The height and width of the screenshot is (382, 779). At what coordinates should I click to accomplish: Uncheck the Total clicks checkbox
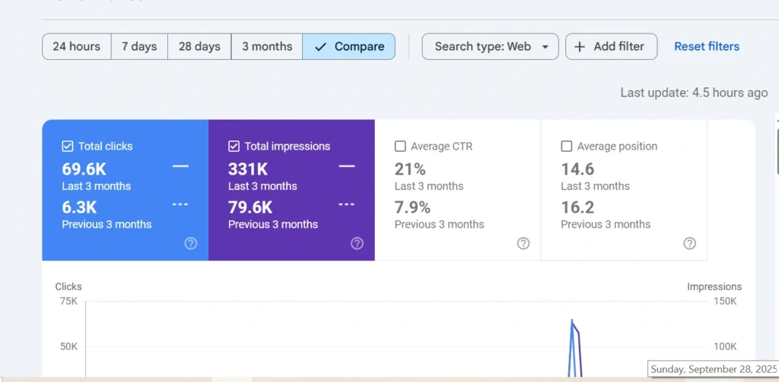coord(68,146)
